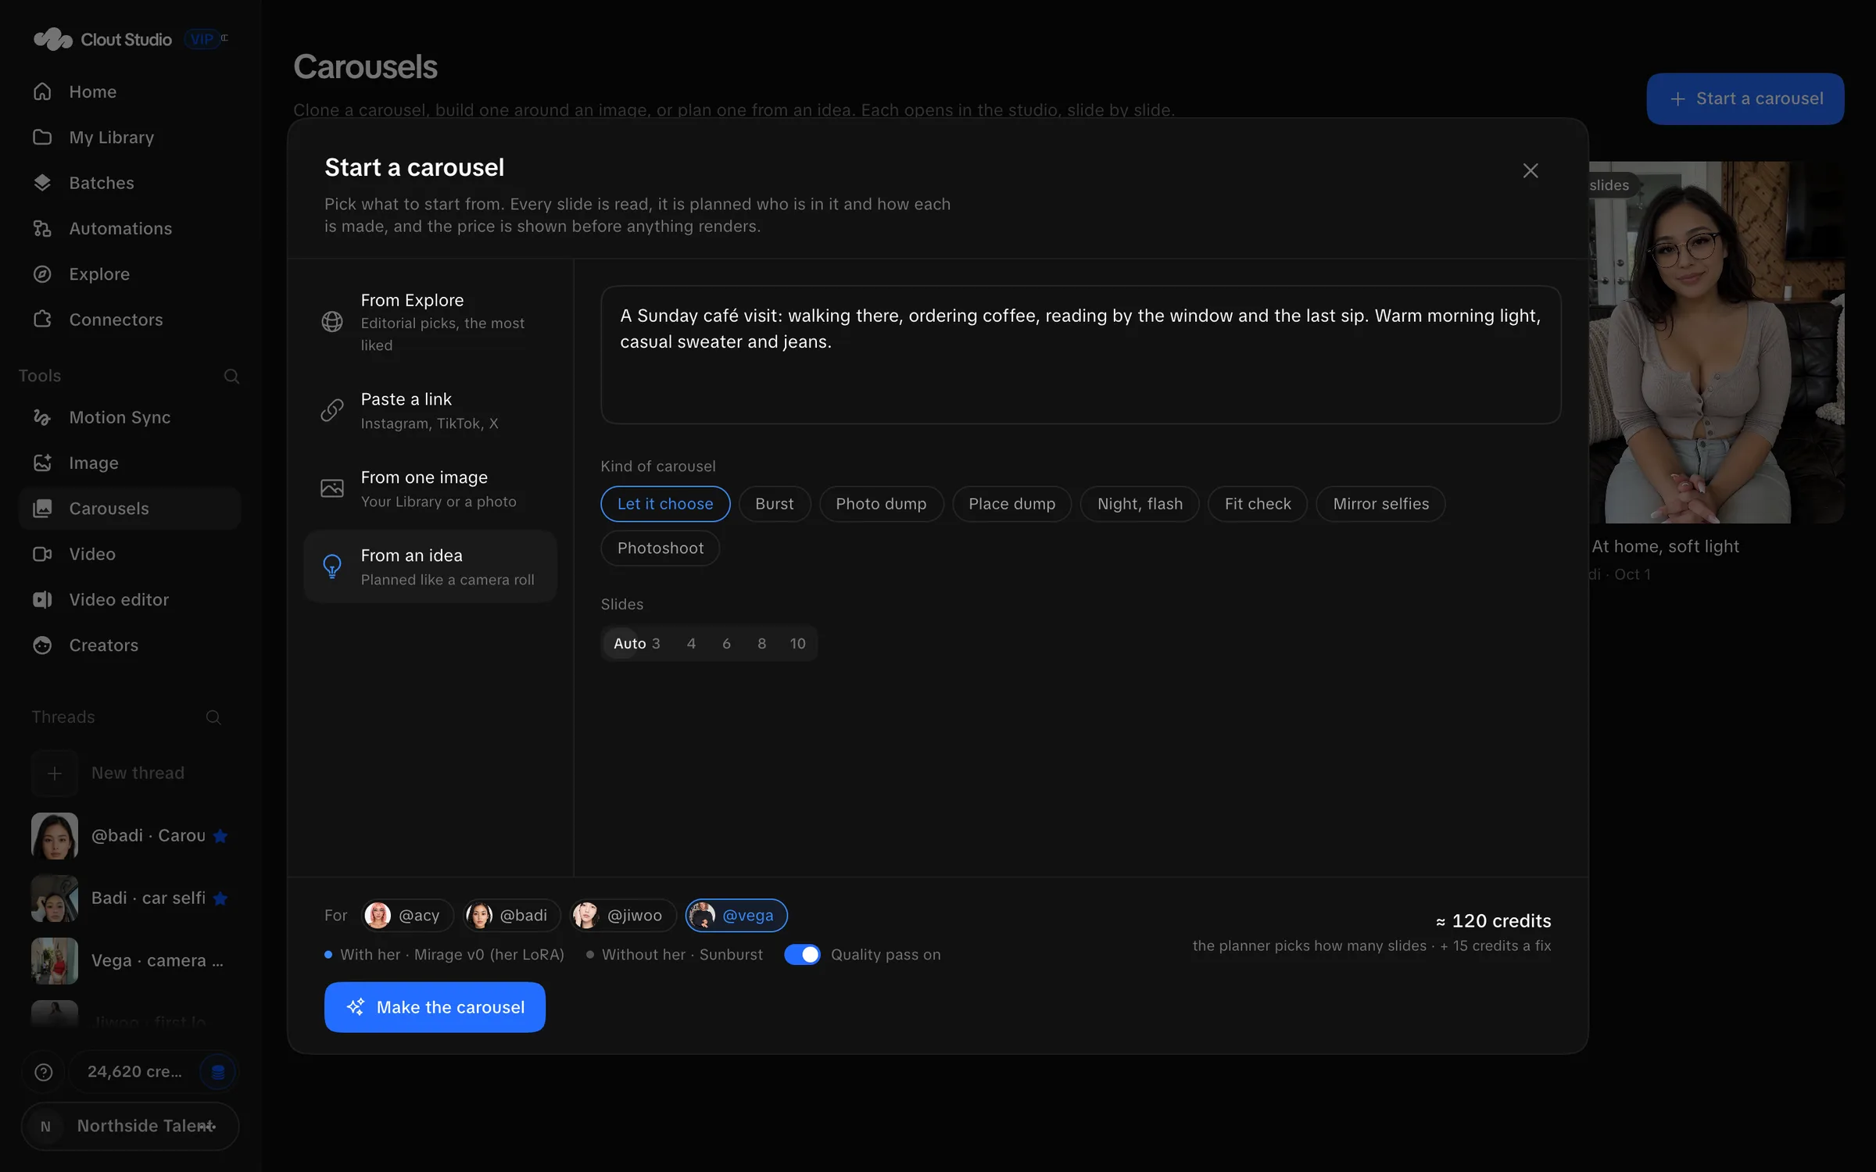Set slides count to 10
The height and width of the screenshot is (1172, 1876).
click(x=797, y=644)
